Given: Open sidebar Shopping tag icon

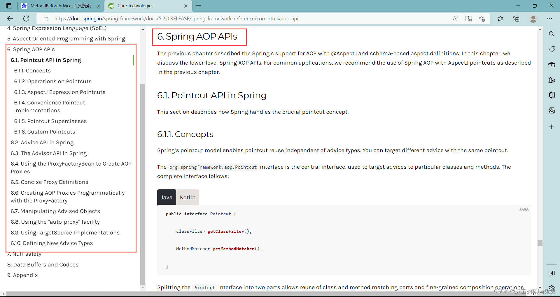Looking at the screenshot, I should (552, 49).
